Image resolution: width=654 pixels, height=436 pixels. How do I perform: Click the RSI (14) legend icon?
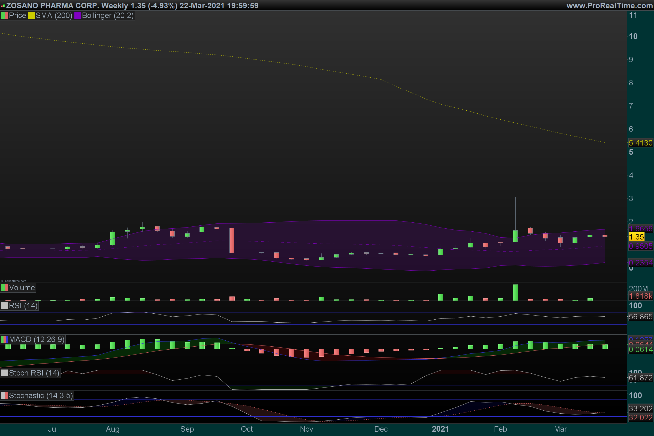click(x=5, y=306)
